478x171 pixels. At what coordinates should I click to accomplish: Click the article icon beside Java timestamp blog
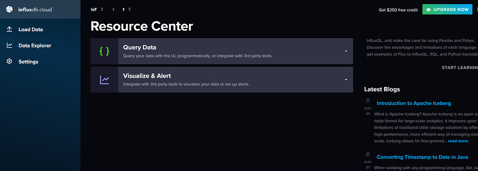[x=368, y=155]
